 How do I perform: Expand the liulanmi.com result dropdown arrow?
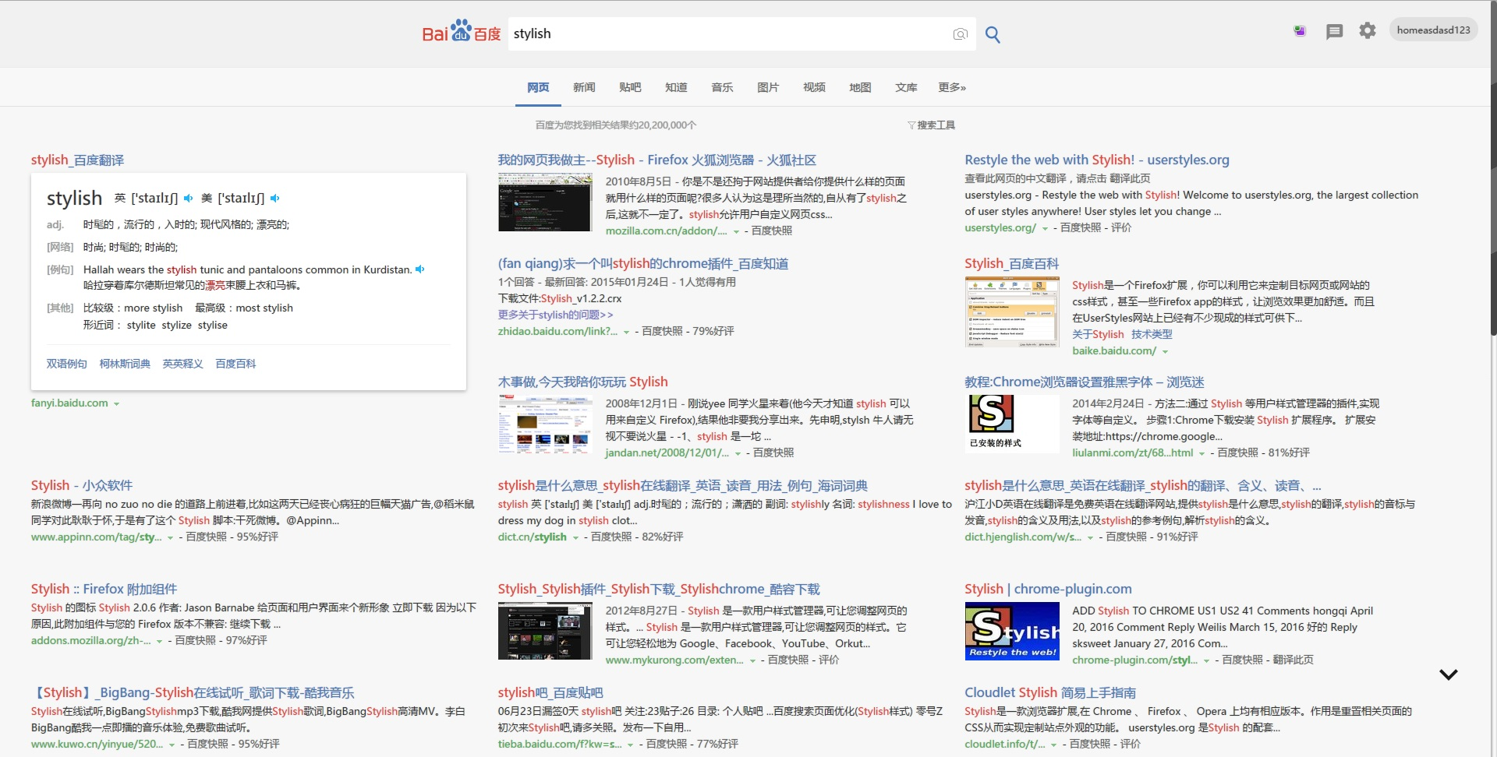point(1201,454)
